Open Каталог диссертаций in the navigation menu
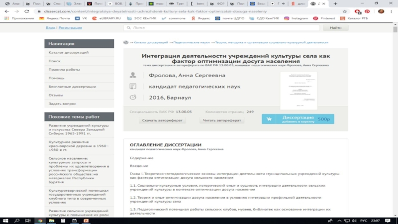398x224 pixels. [x=69, y=52]
